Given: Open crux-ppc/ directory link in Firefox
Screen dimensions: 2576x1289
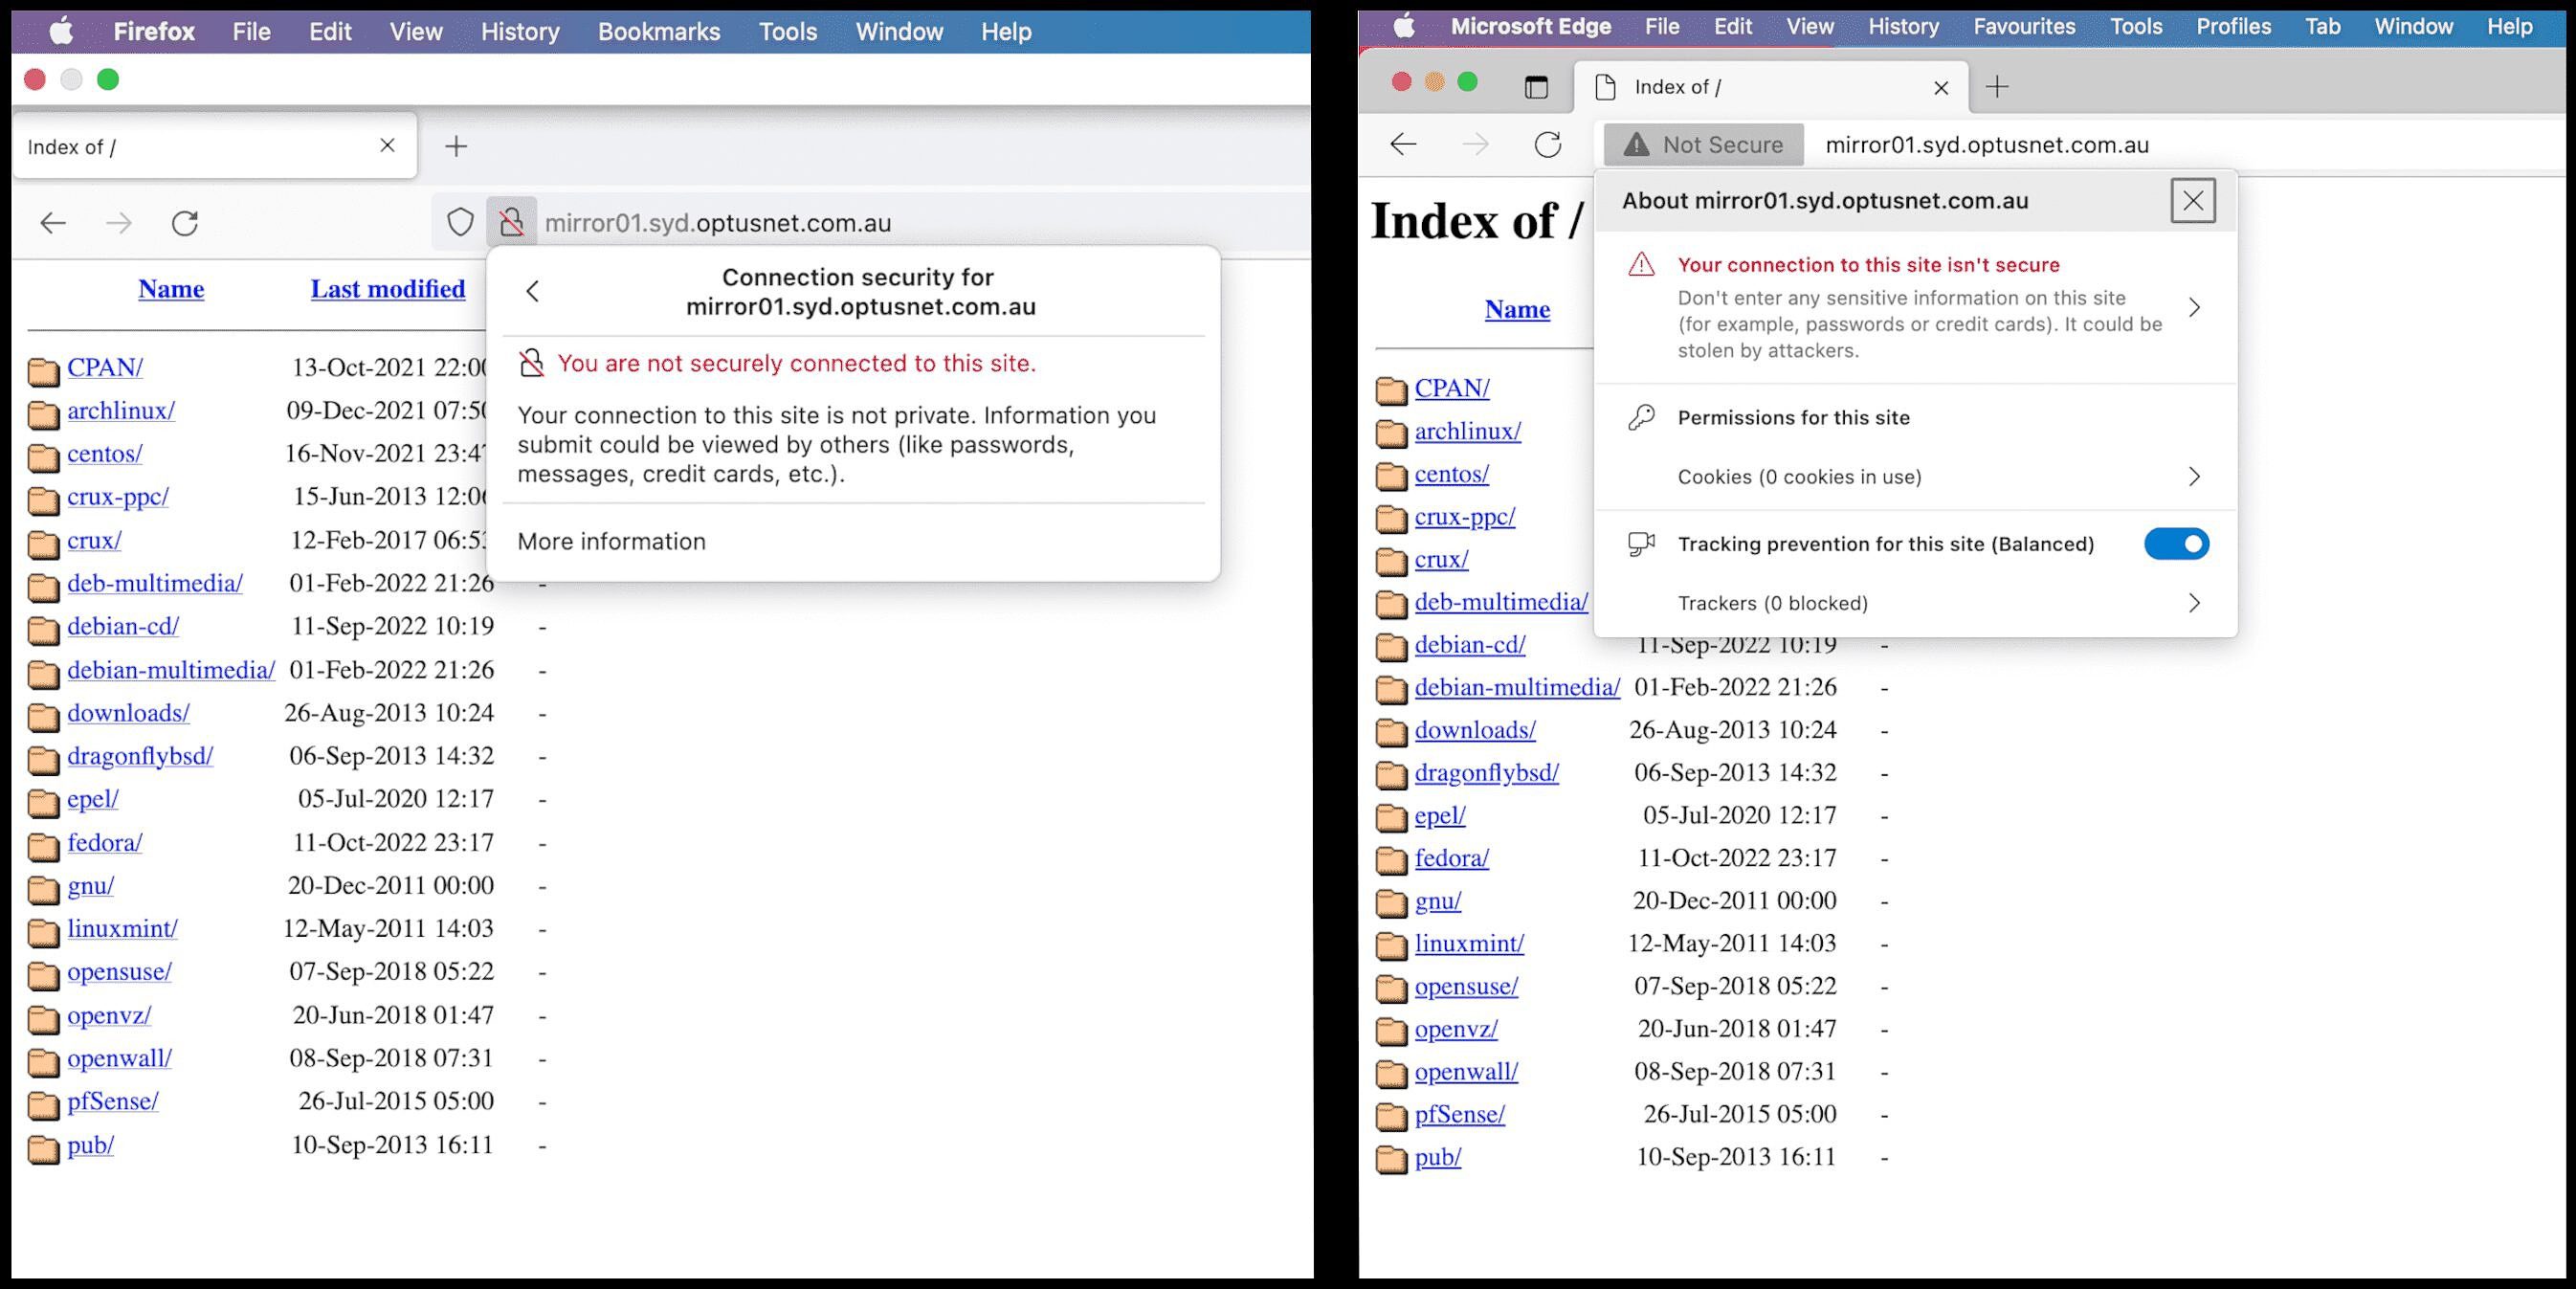Looking at the screenshot, I should tap(118, 496).
